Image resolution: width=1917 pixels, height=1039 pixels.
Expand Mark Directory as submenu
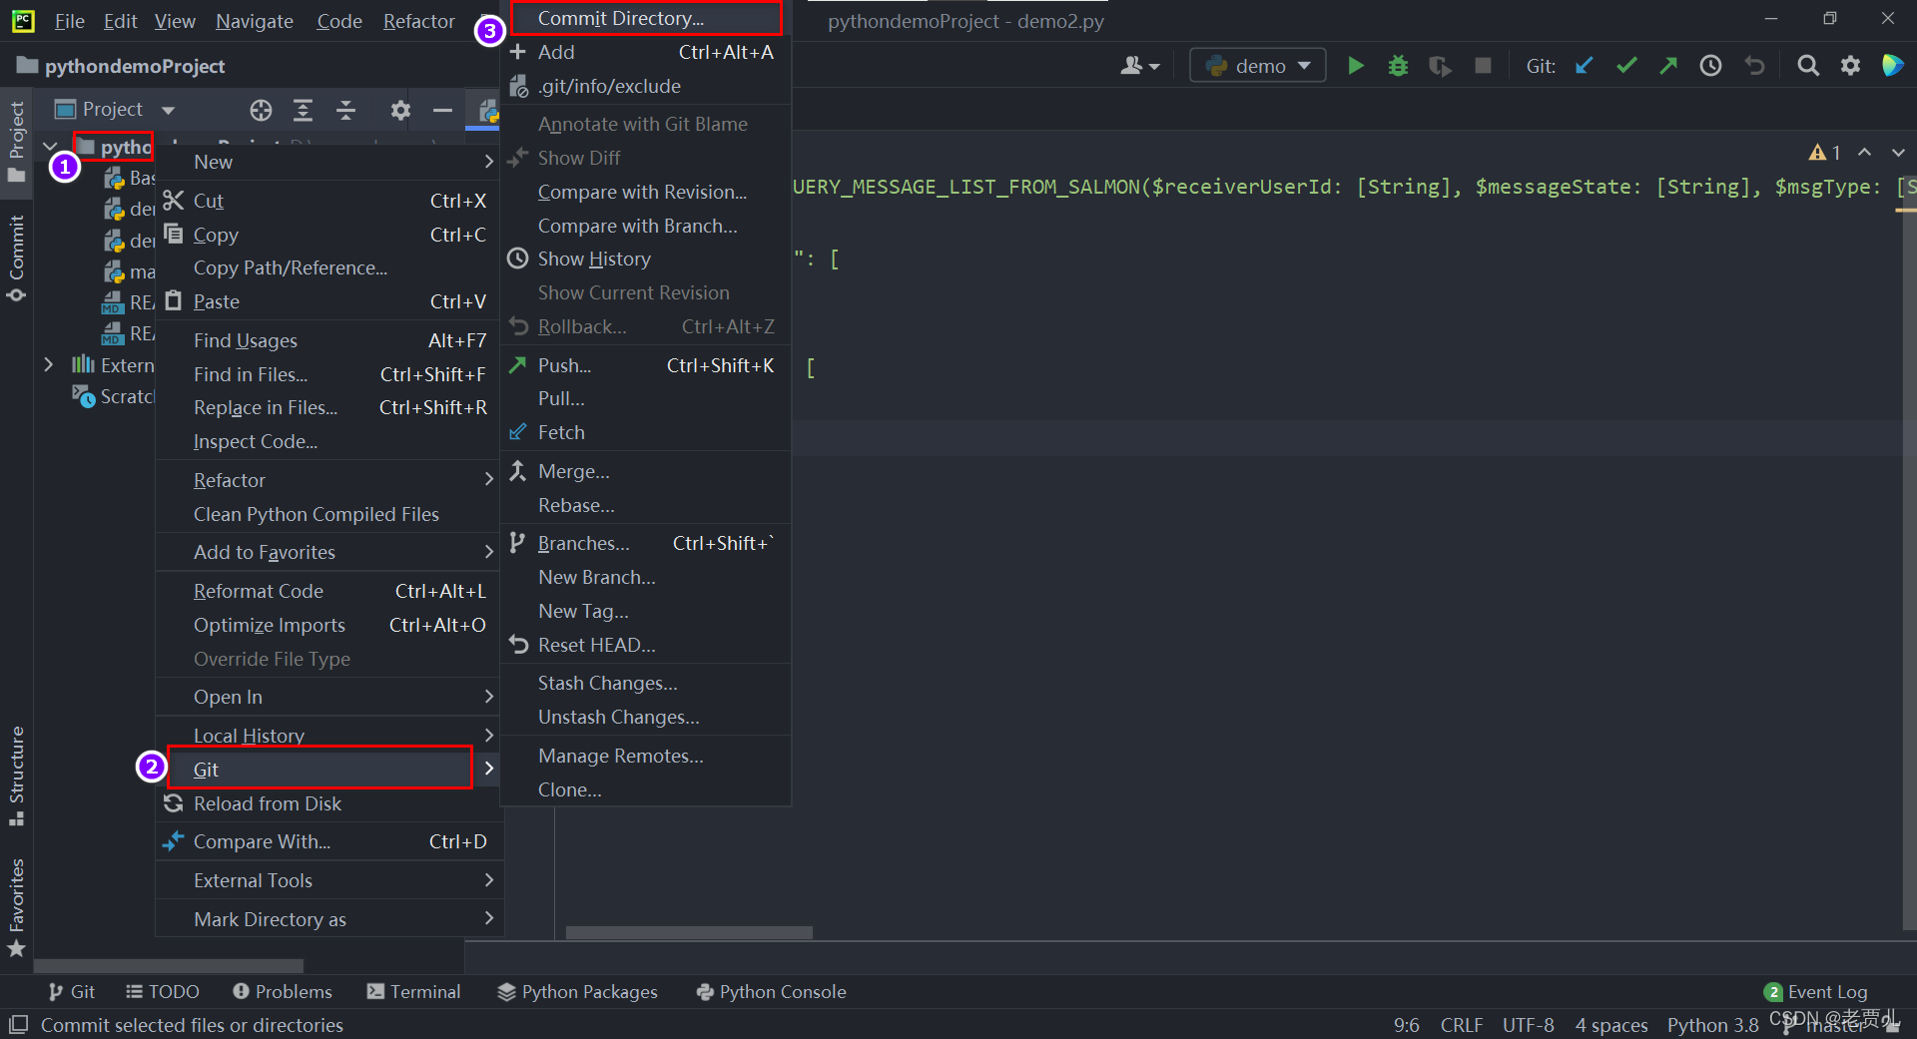329,919
